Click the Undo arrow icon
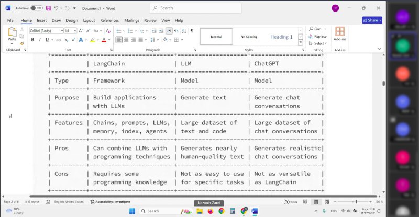This screenshot has width=419, height=217. (x=56, y=8)
